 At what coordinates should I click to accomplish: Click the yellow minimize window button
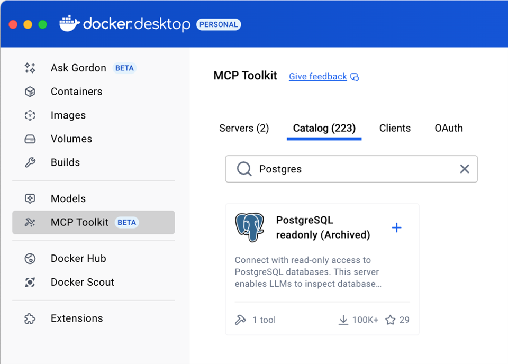click(x=28, y=25)
